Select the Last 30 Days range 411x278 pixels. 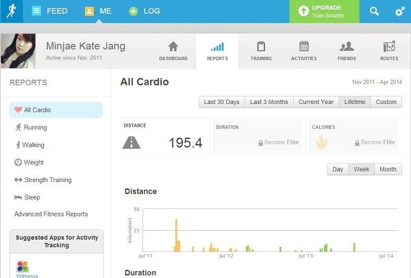tap(221, 102)
